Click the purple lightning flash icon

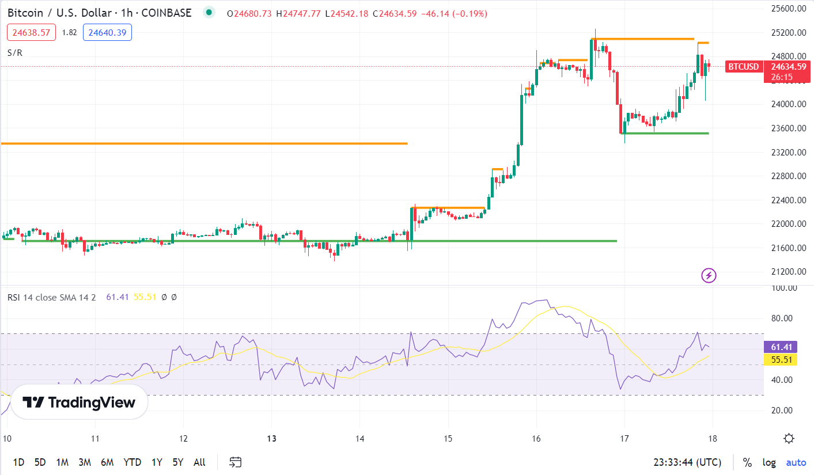(709, 276)
